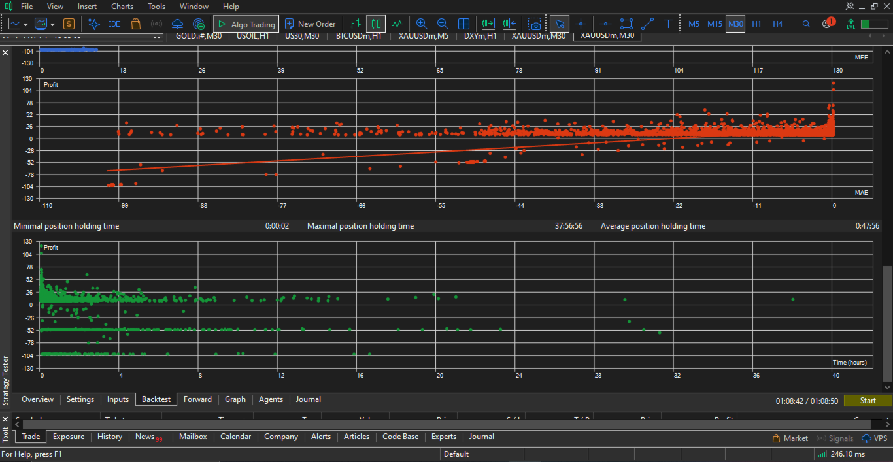Expand the chart type dropdown arrow
Image resolution: width=893 pixels, height=462 pixels.
25,25
